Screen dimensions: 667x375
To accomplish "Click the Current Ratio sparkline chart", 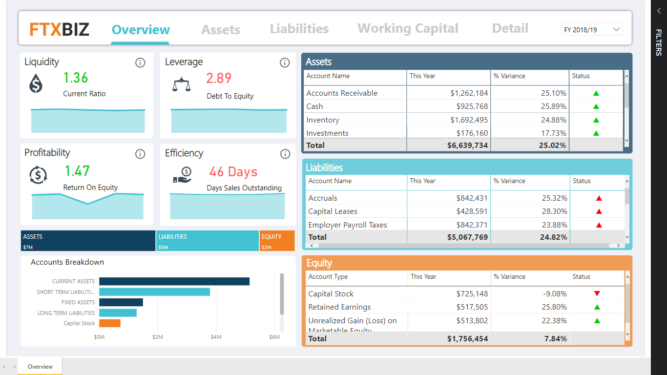I will pos(88,121).
